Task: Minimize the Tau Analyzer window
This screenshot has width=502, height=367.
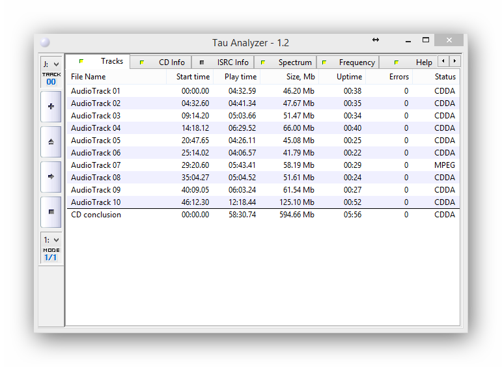Action: click(x=408, y=40)
